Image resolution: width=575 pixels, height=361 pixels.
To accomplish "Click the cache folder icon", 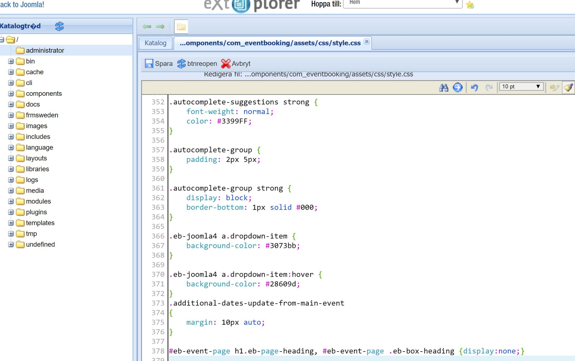I will (x=20, y=72).
